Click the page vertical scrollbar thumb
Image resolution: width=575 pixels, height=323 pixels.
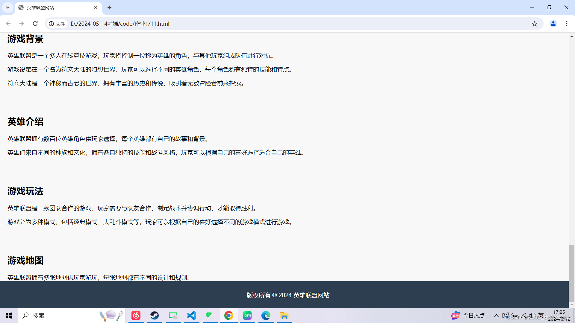pyautogui.click(x=572, y=273)
